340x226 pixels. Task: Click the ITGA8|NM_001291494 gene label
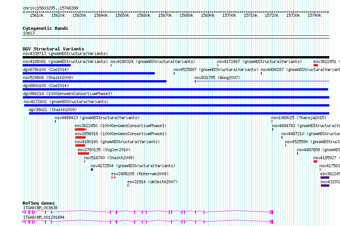44,217
